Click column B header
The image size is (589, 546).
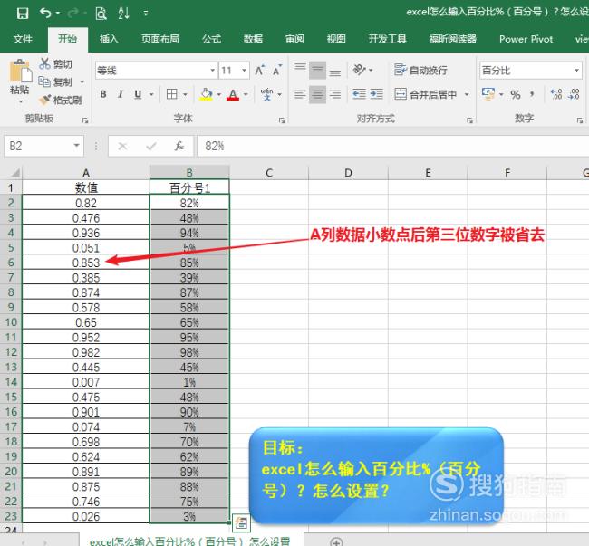click(x=189, y=172)
